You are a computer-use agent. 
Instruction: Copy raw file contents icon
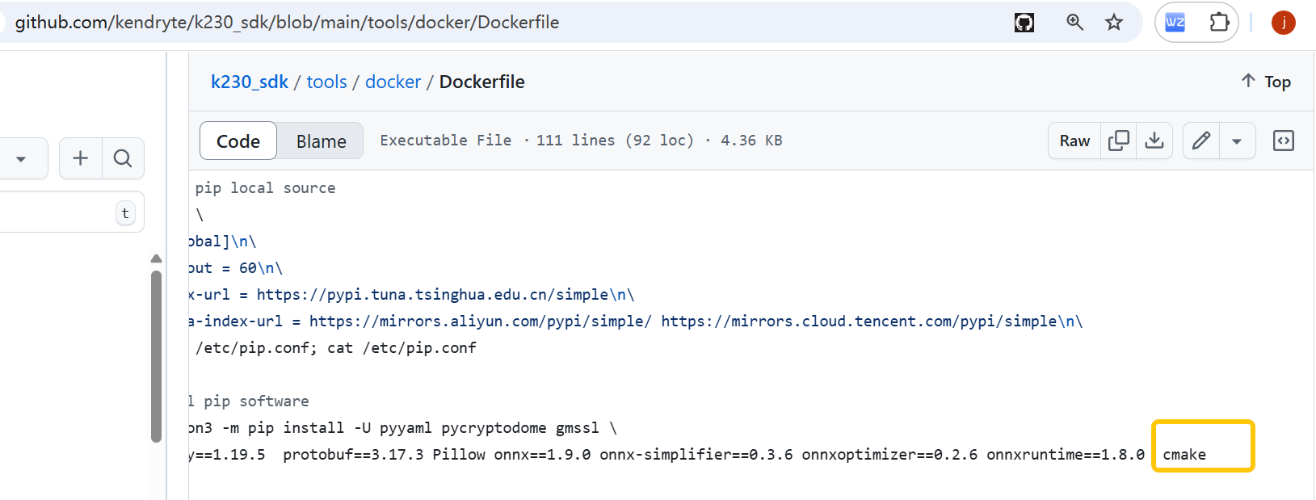click(1119, 141)
